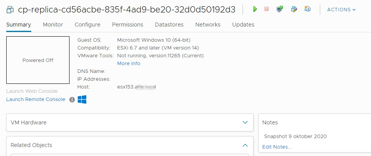Open the Launch Console monitor icon
Image resolution: width=371 pixels, height=156 pixels.
pyautogui.click(x=280, y=9)
